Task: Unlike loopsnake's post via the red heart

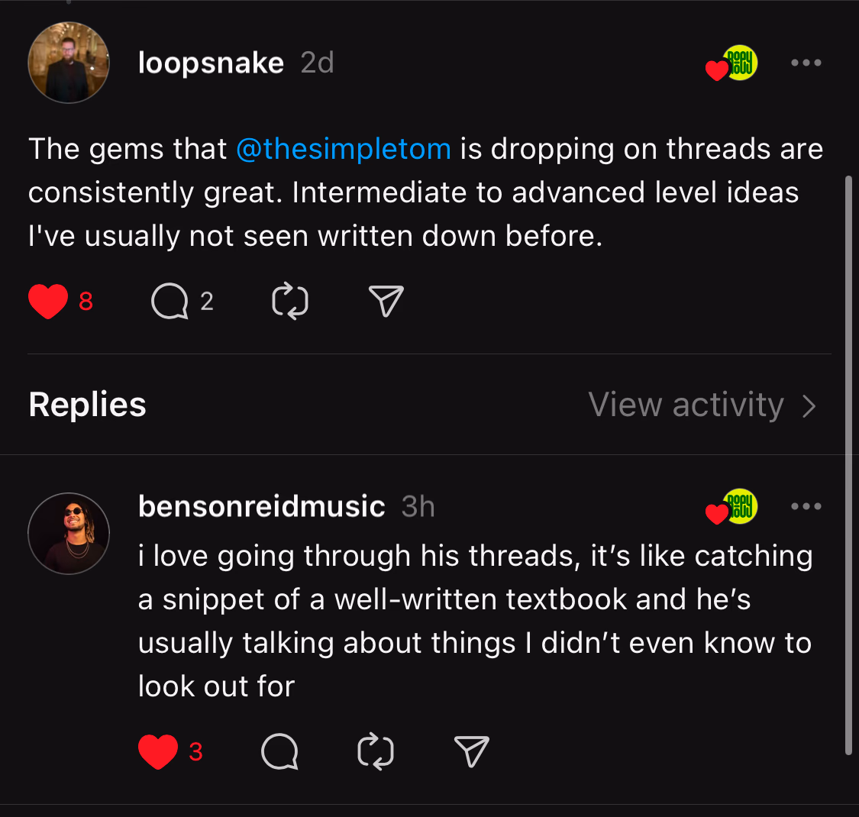Action: 48,302
